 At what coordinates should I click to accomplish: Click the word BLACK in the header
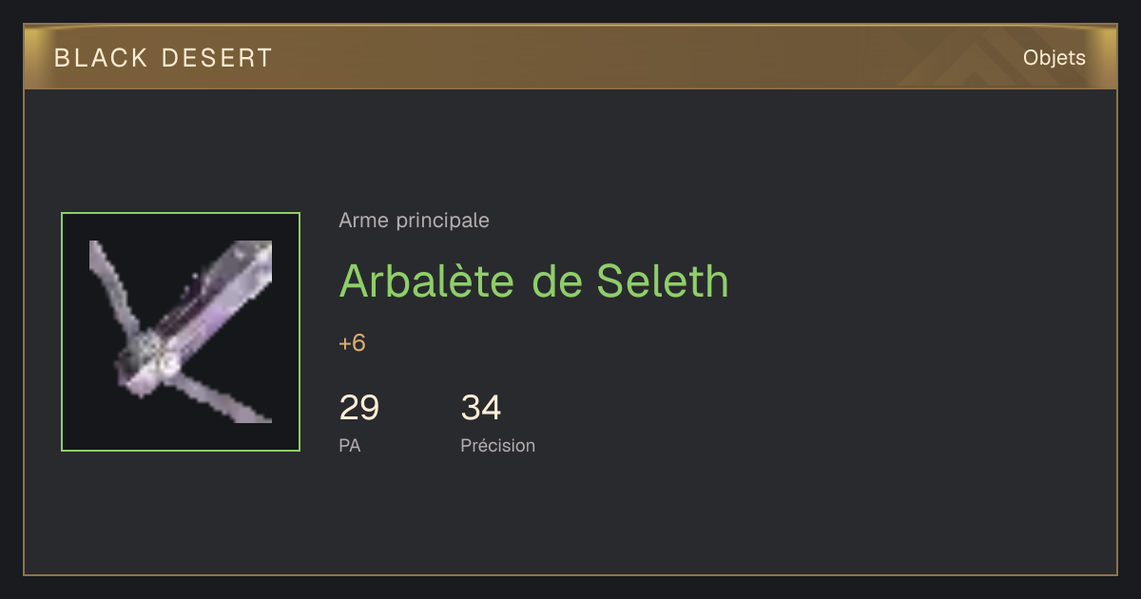[101, 58]
